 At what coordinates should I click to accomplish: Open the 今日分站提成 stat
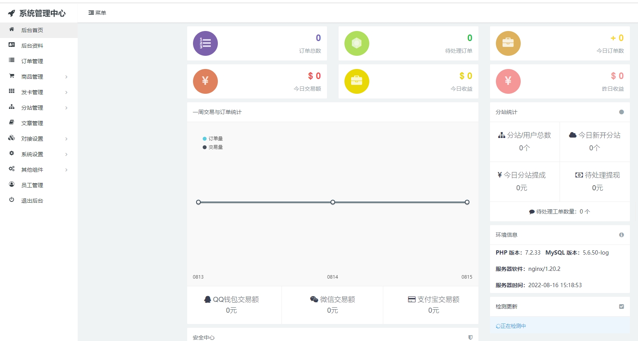(x=525, y=181)
